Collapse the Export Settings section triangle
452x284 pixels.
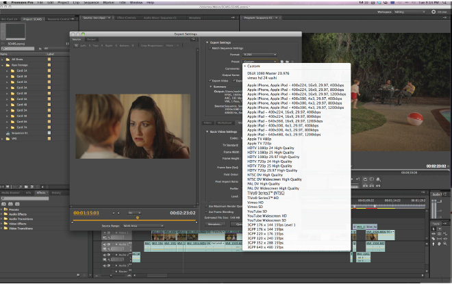207,42
